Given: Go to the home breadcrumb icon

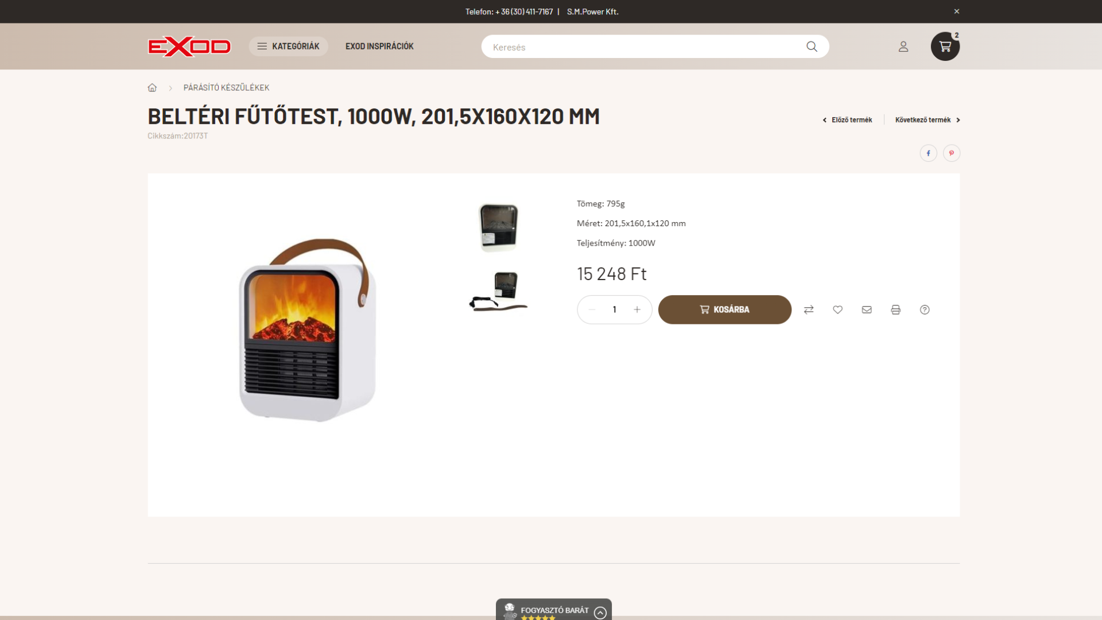Looking at the screenshot, I should 152,88.
